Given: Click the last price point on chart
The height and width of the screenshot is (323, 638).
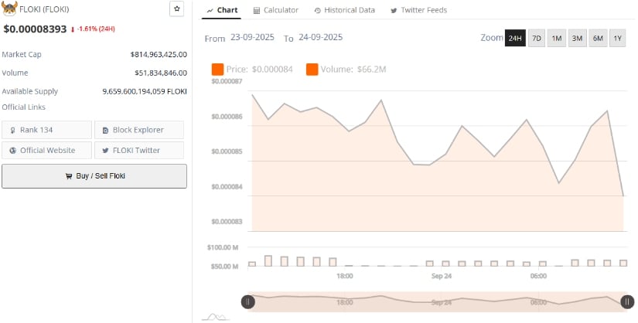Looking at the screenshot, I should tap(623, 196).
